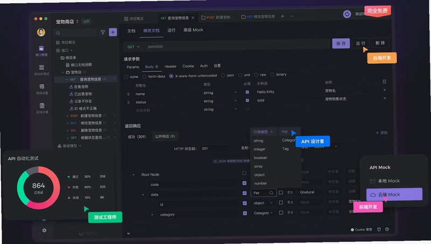This screenshot has width=431, height=244.
Task: Delete the name parameter row
Action: 385,90
